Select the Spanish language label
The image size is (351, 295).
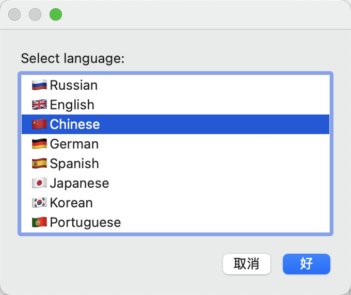(74, 163)
